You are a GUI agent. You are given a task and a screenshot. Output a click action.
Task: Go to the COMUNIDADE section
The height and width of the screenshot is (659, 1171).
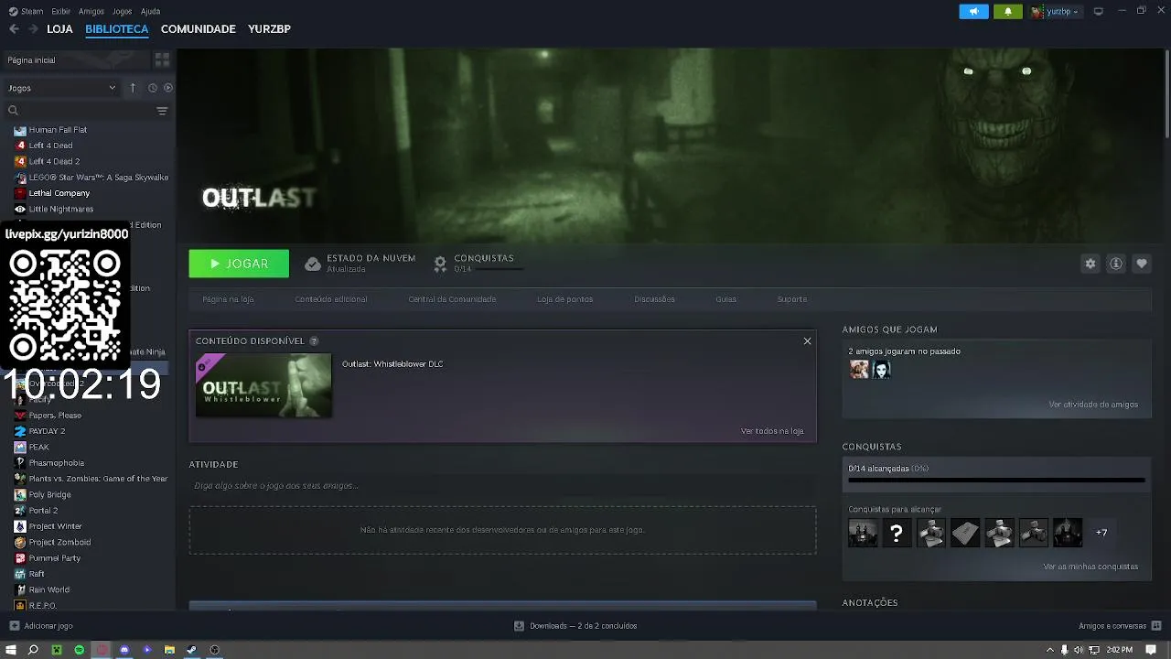click(x=199, y=29)
